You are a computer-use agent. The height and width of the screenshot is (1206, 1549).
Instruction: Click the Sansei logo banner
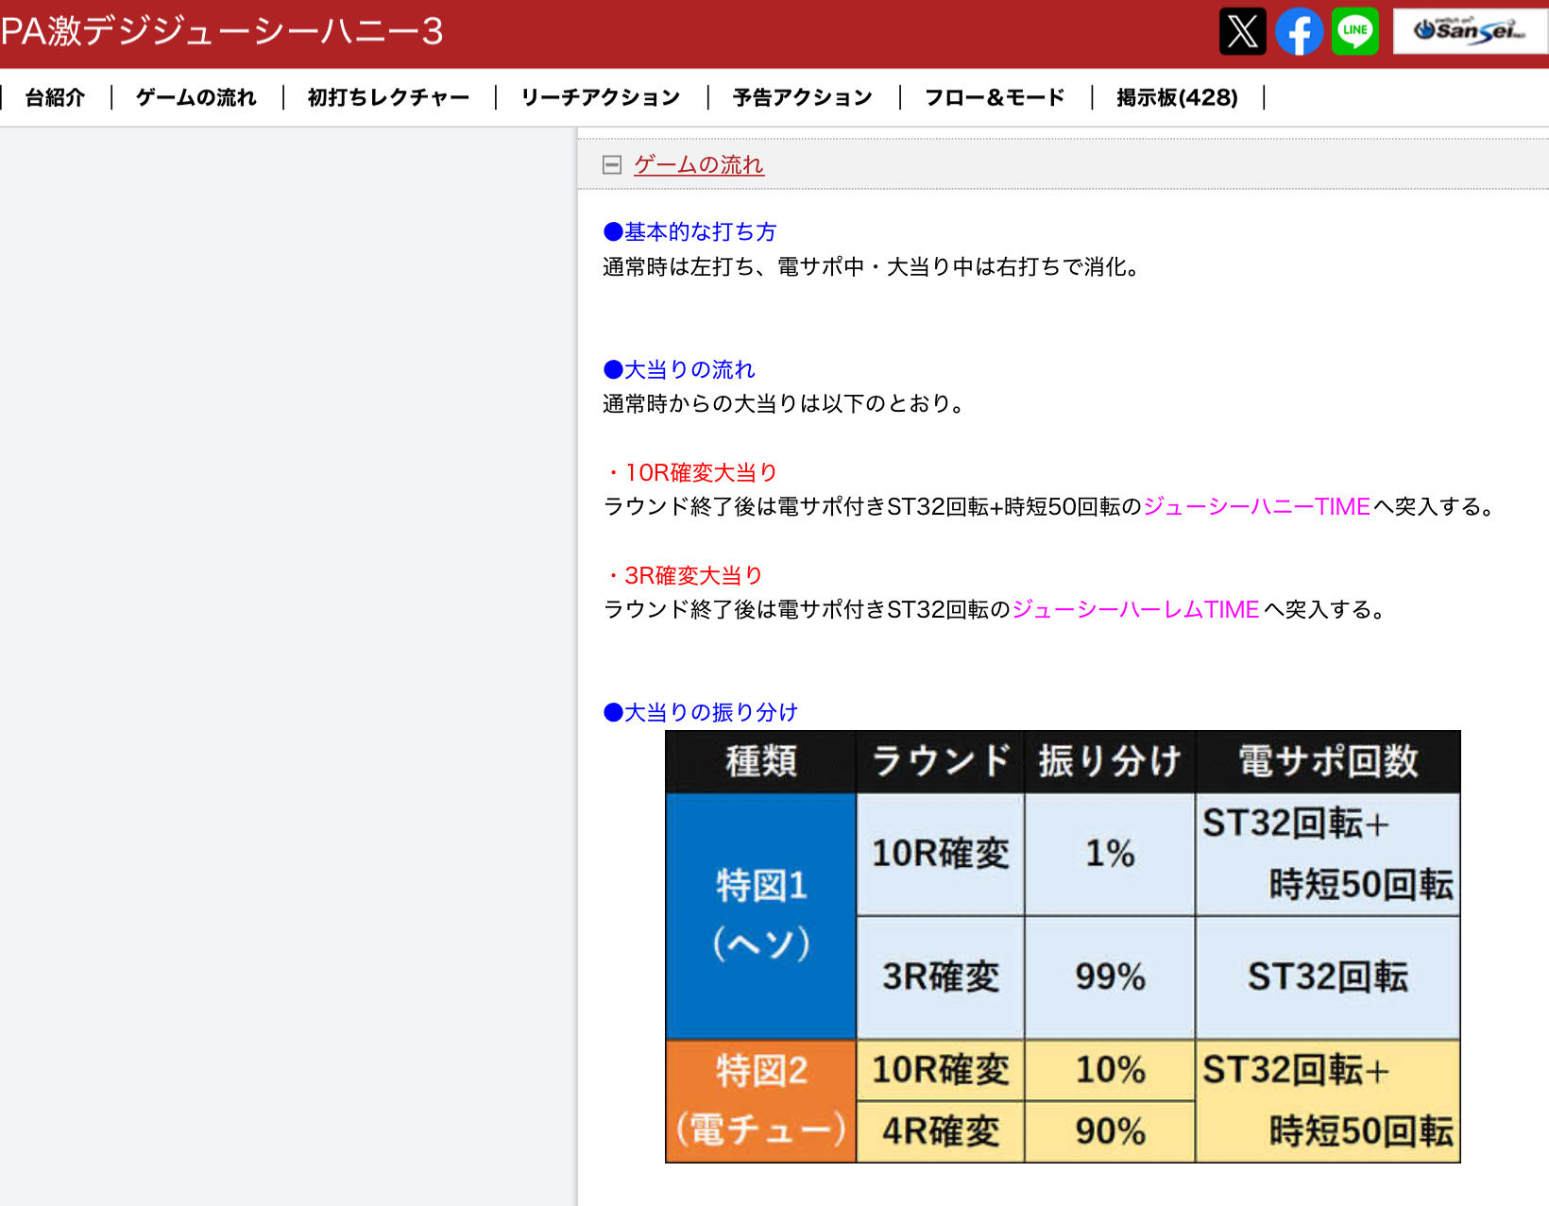(1469, 31)
